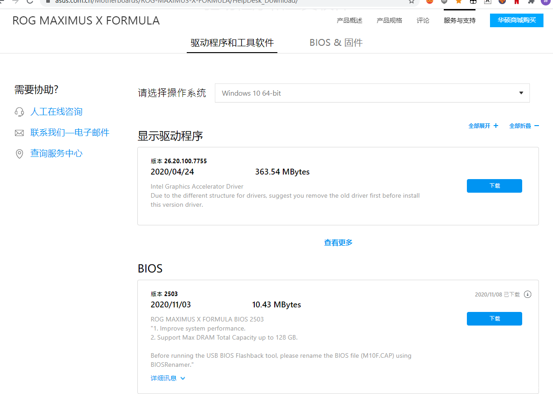Click the ROG MAXIMUS X FORMULA BIOS 2503 text
This screenshot has width=553, height=394.
click(x=207, y=319)
